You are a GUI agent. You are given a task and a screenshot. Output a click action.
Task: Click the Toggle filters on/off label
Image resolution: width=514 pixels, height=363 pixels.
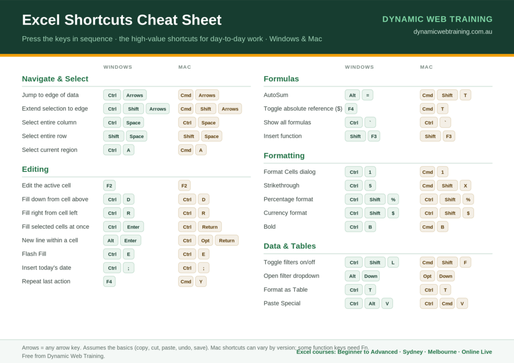pyautogui.click(x=289, y=262)
